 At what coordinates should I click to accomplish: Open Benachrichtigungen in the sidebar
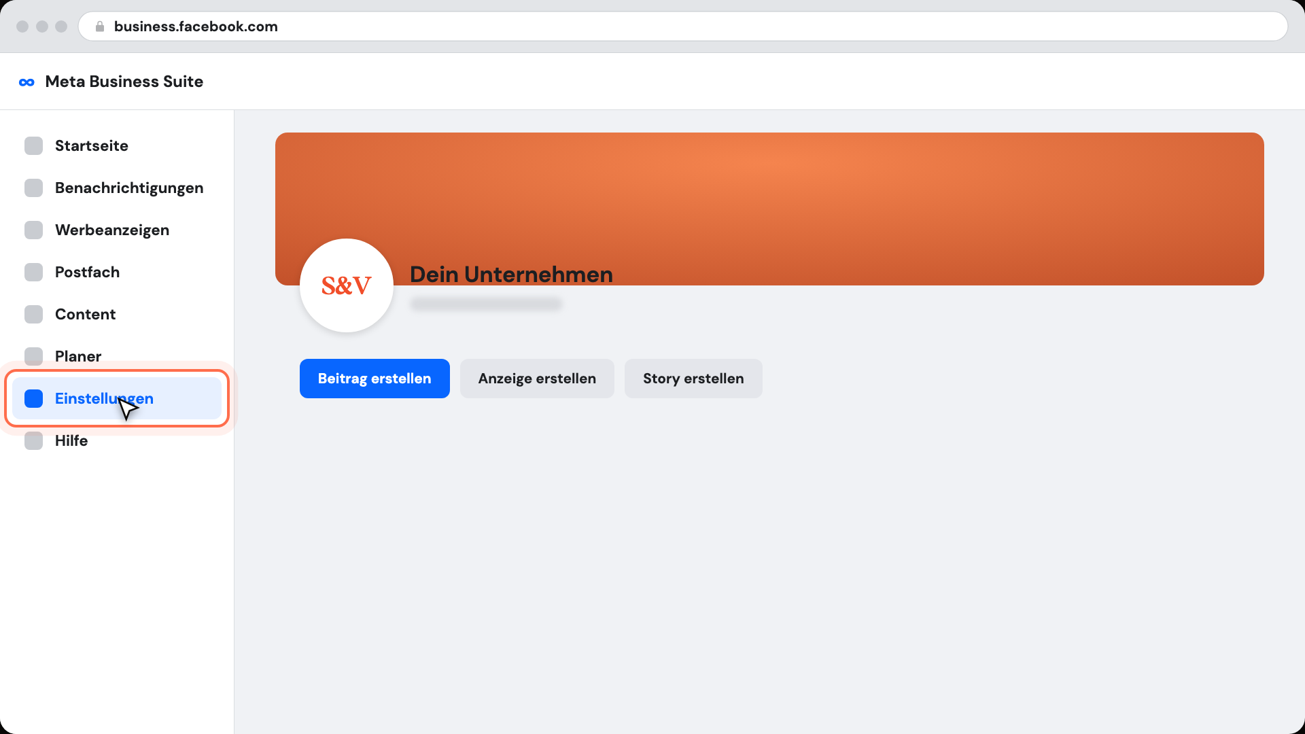click(x=117, y=188)
